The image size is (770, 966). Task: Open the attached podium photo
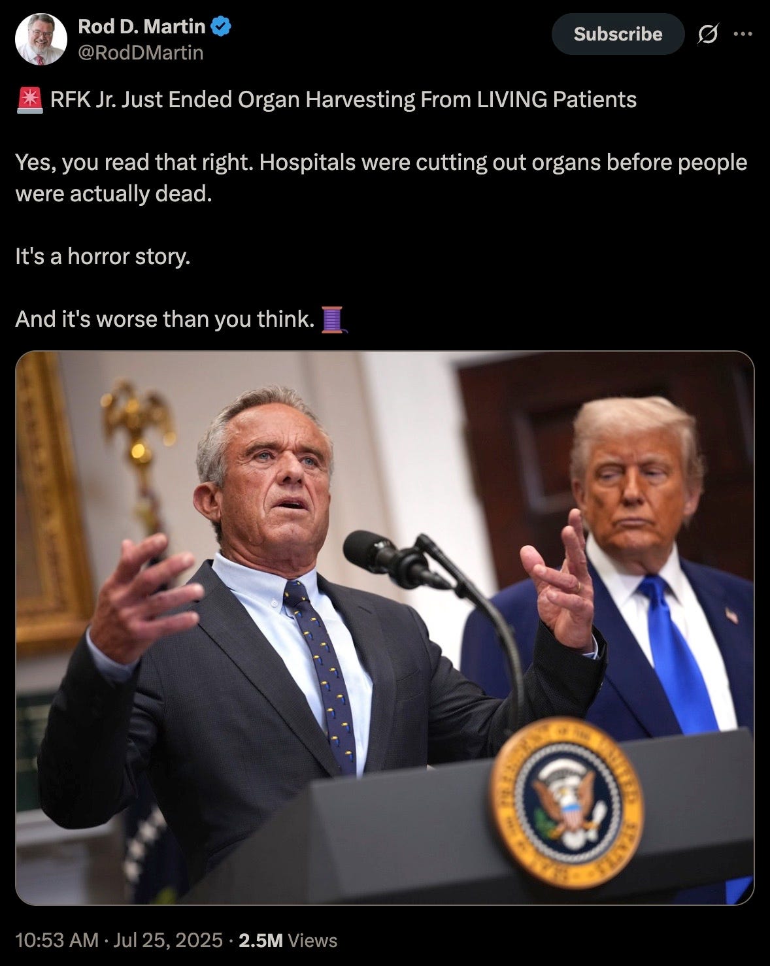tap(385, 628)
